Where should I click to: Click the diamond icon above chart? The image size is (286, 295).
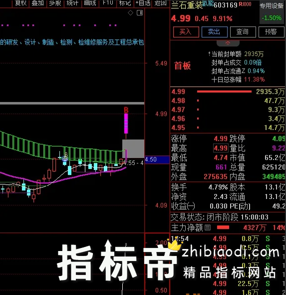pos(130,13)
